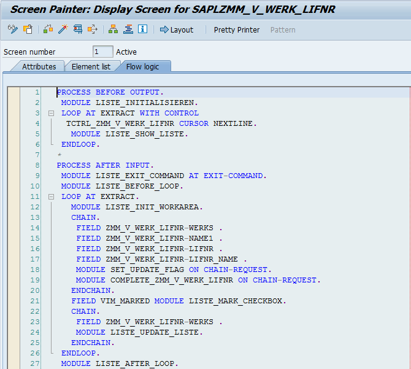
Task: Click AT EXIT-COMMAND on line 9
Action: (226, 176)
